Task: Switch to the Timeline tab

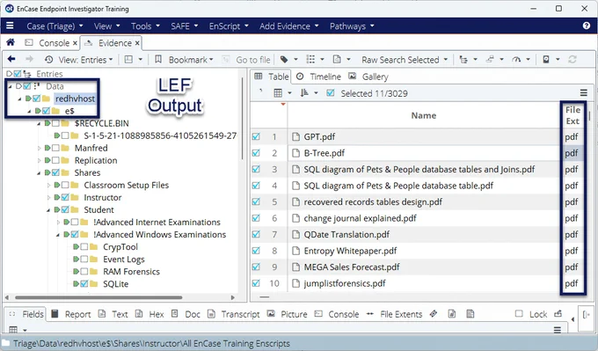Action: tap(318, 77)
